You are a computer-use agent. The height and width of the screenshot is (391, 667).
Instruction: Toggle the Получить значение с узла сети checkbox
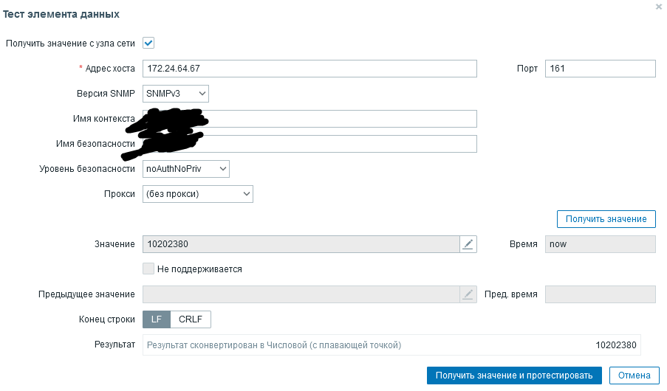pos(148,43)
